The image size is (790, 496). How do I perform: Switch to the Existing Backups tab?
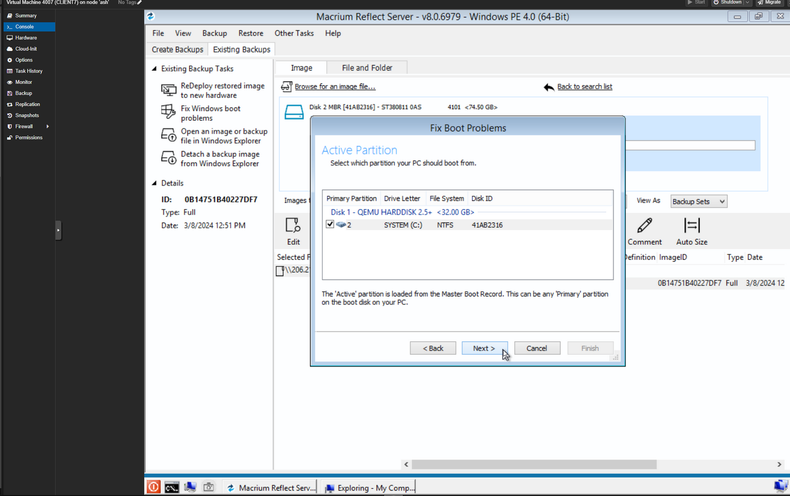242,49
